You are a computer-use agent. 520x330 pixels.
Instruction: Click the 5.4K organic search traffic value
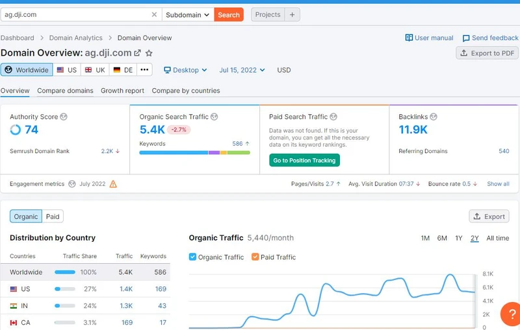click(152, 130)
